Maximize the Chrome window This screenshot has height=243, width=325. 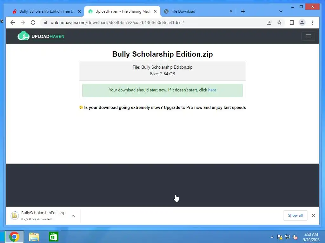(x=301, y=7)
